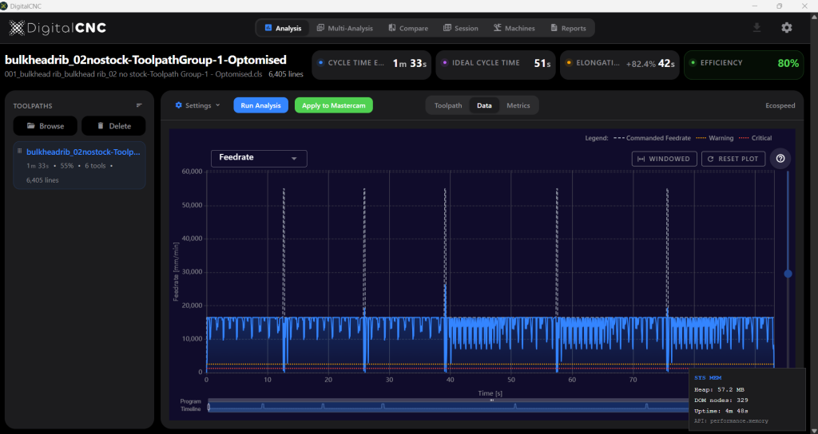
Task: Switch to the Metrics view
Action: coord(518,105)
